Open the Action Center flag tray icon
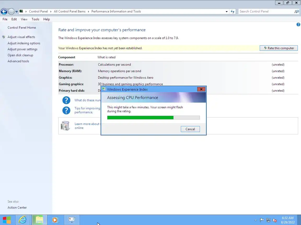Viewport: 301px width, 225px height. (x=262, y=220)
